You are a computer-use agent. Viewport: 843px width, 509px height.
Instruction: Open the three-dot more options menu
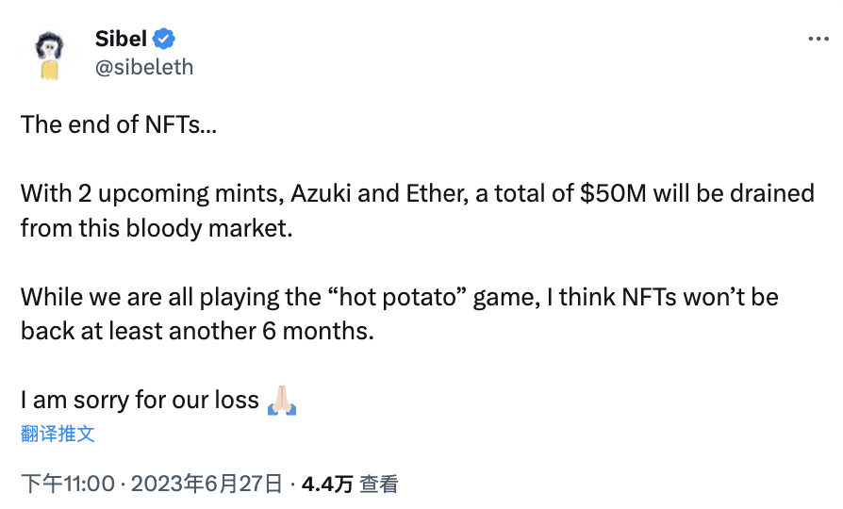(x=818, y=40)
